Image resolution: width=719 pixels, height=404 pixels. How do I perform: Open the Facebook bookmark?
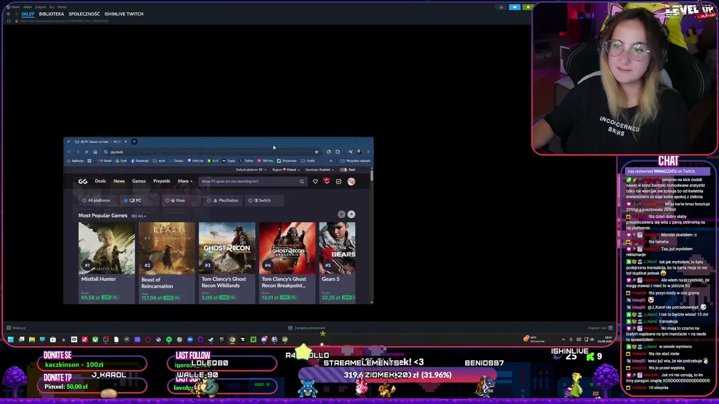pyautogui.click(x=139, y=161)
